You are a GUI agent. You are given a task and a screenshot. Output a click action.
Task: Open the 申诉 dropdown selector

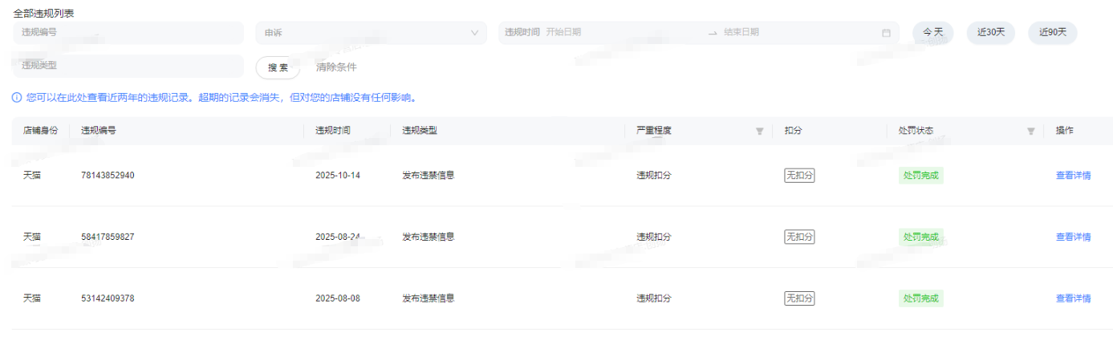pos(371,33)
